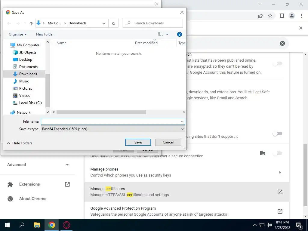
Task: Open the Manage certificates external link icon
Action: pyautogui.click(x=280, y=192)
